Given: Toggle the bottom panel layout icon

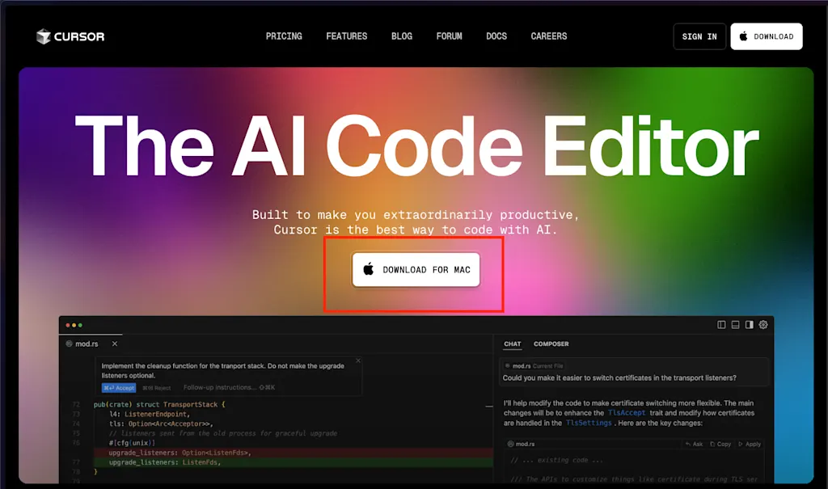Looking at the screenshot, I should click(x=735, y=325).
